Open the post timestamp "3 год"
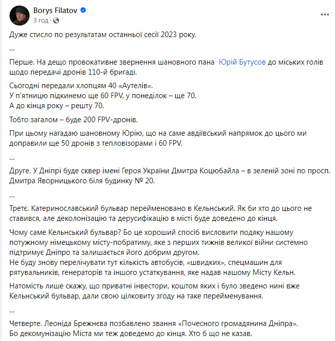Image resolution: width=335 pixels, height=341 pixels. (39, 21)
